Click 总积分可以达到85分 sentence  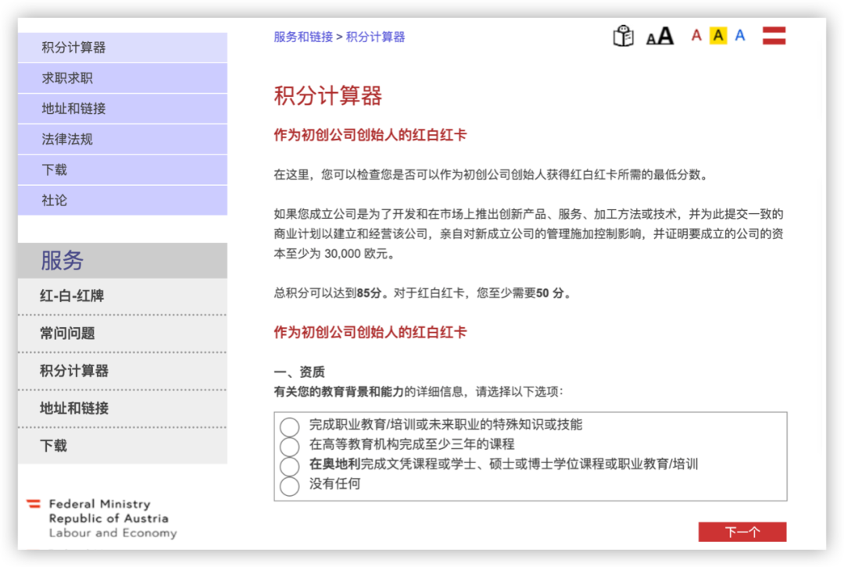tap(423, 293)
